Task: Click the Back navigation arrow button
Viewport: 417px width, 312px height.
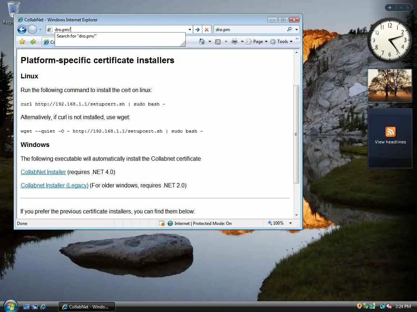Action: [x=22, y=30]
